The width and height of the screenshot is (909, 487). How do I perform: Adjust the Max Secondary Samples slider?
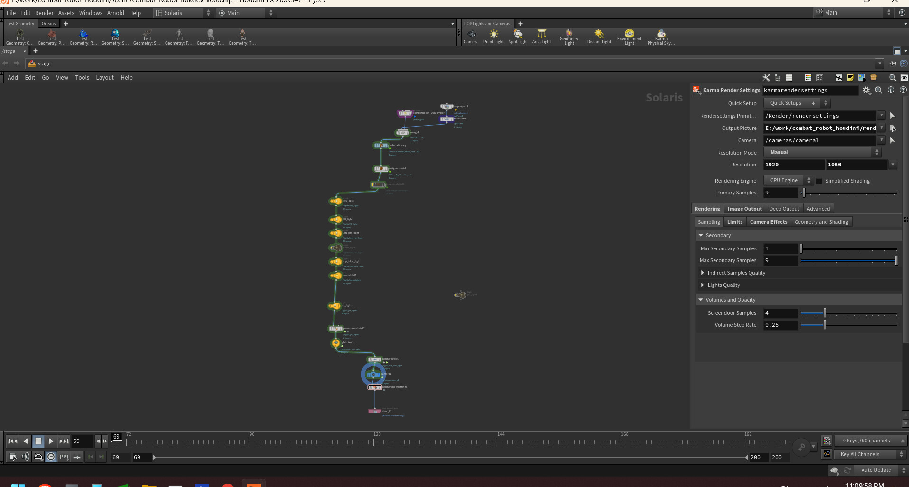[849, 261]
